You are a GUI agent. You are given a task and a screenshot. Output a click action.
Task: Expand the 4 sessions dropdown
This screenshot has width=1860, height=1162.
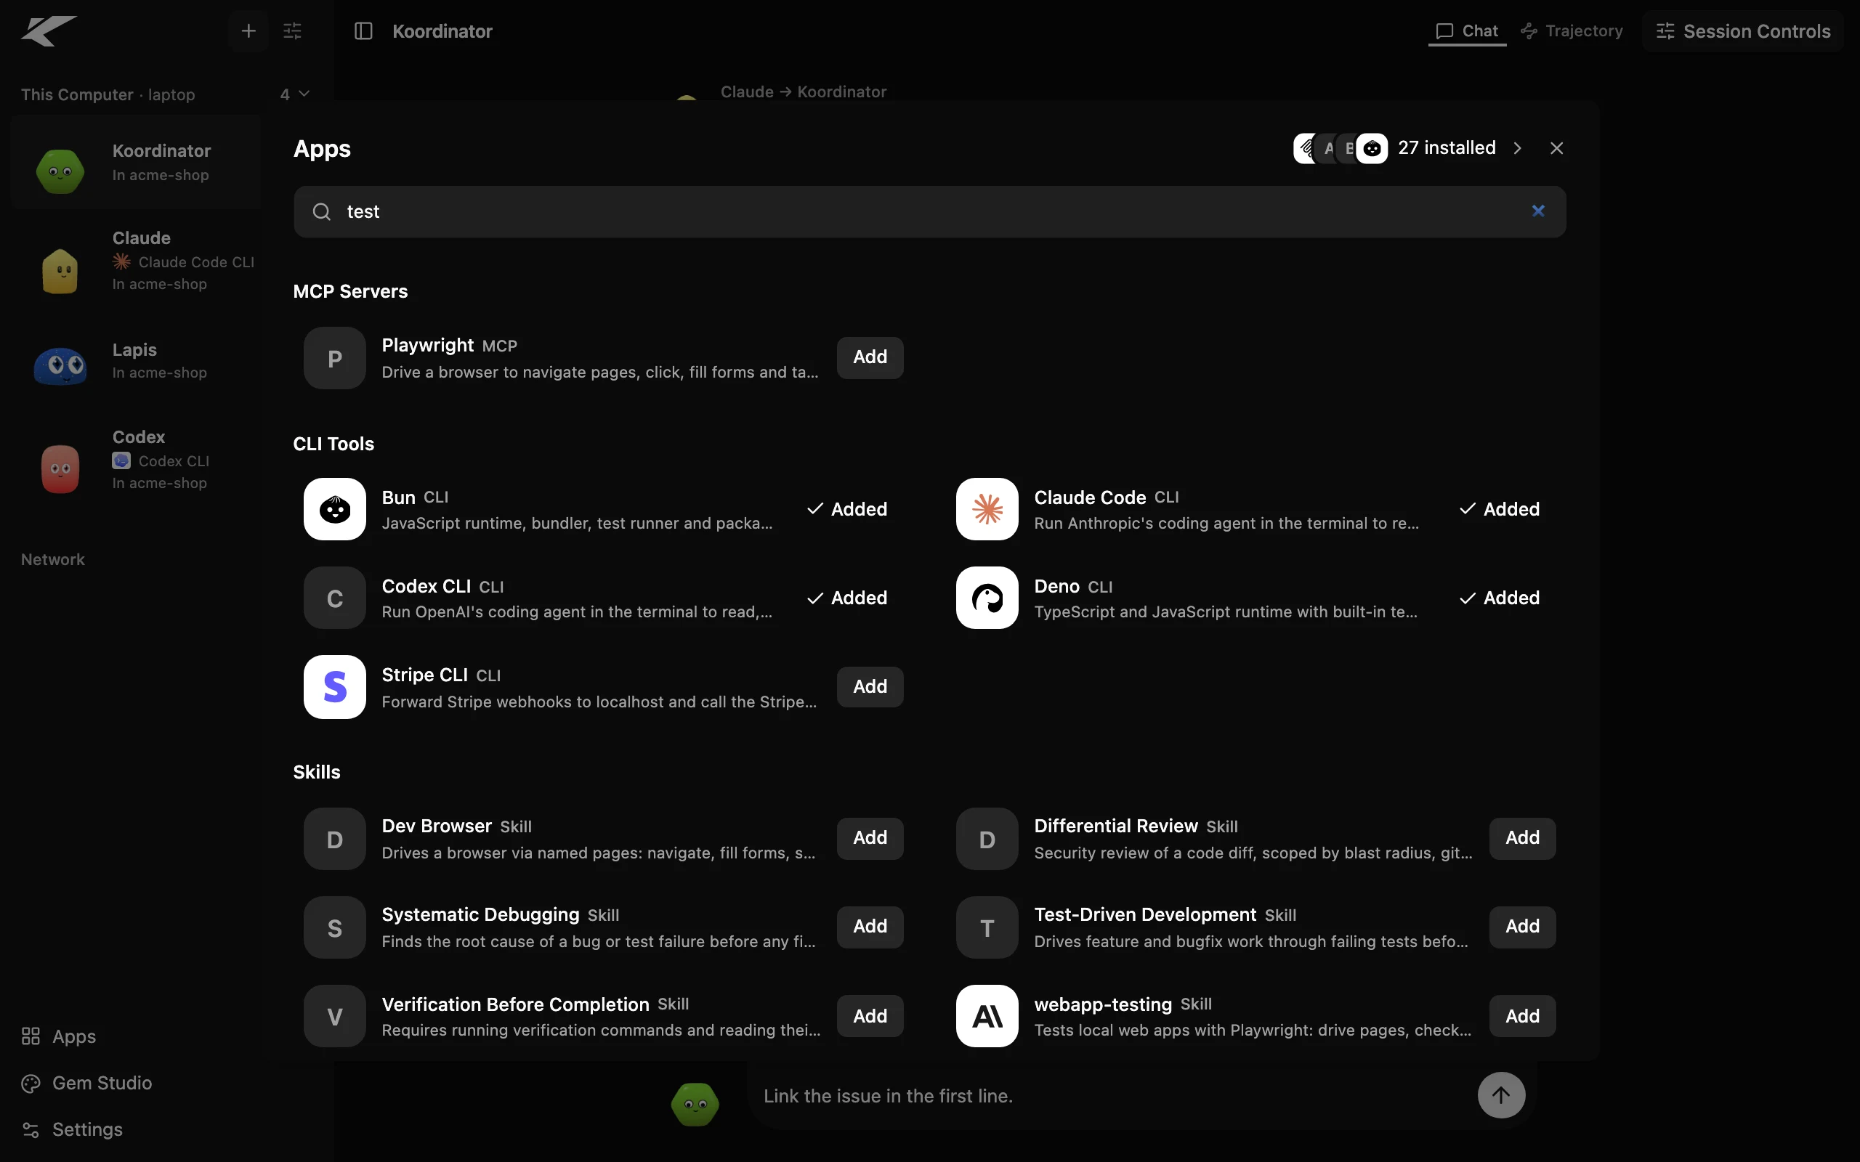[294, 94]
